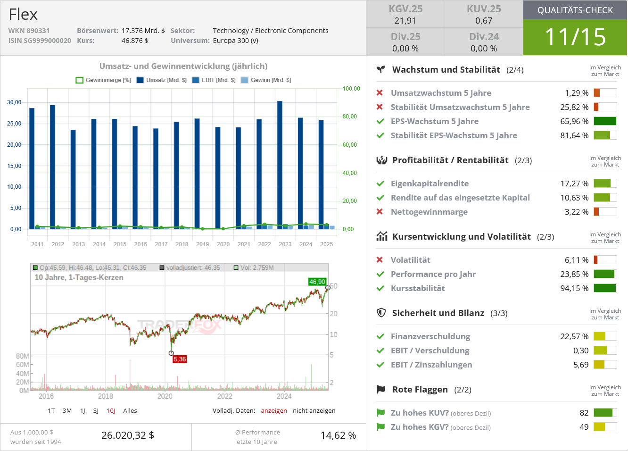Viewport: 628px width, 451px height.
Task: Open the QUALITÄTS-CHECK 11/15 score box
Action: [575, 28]
